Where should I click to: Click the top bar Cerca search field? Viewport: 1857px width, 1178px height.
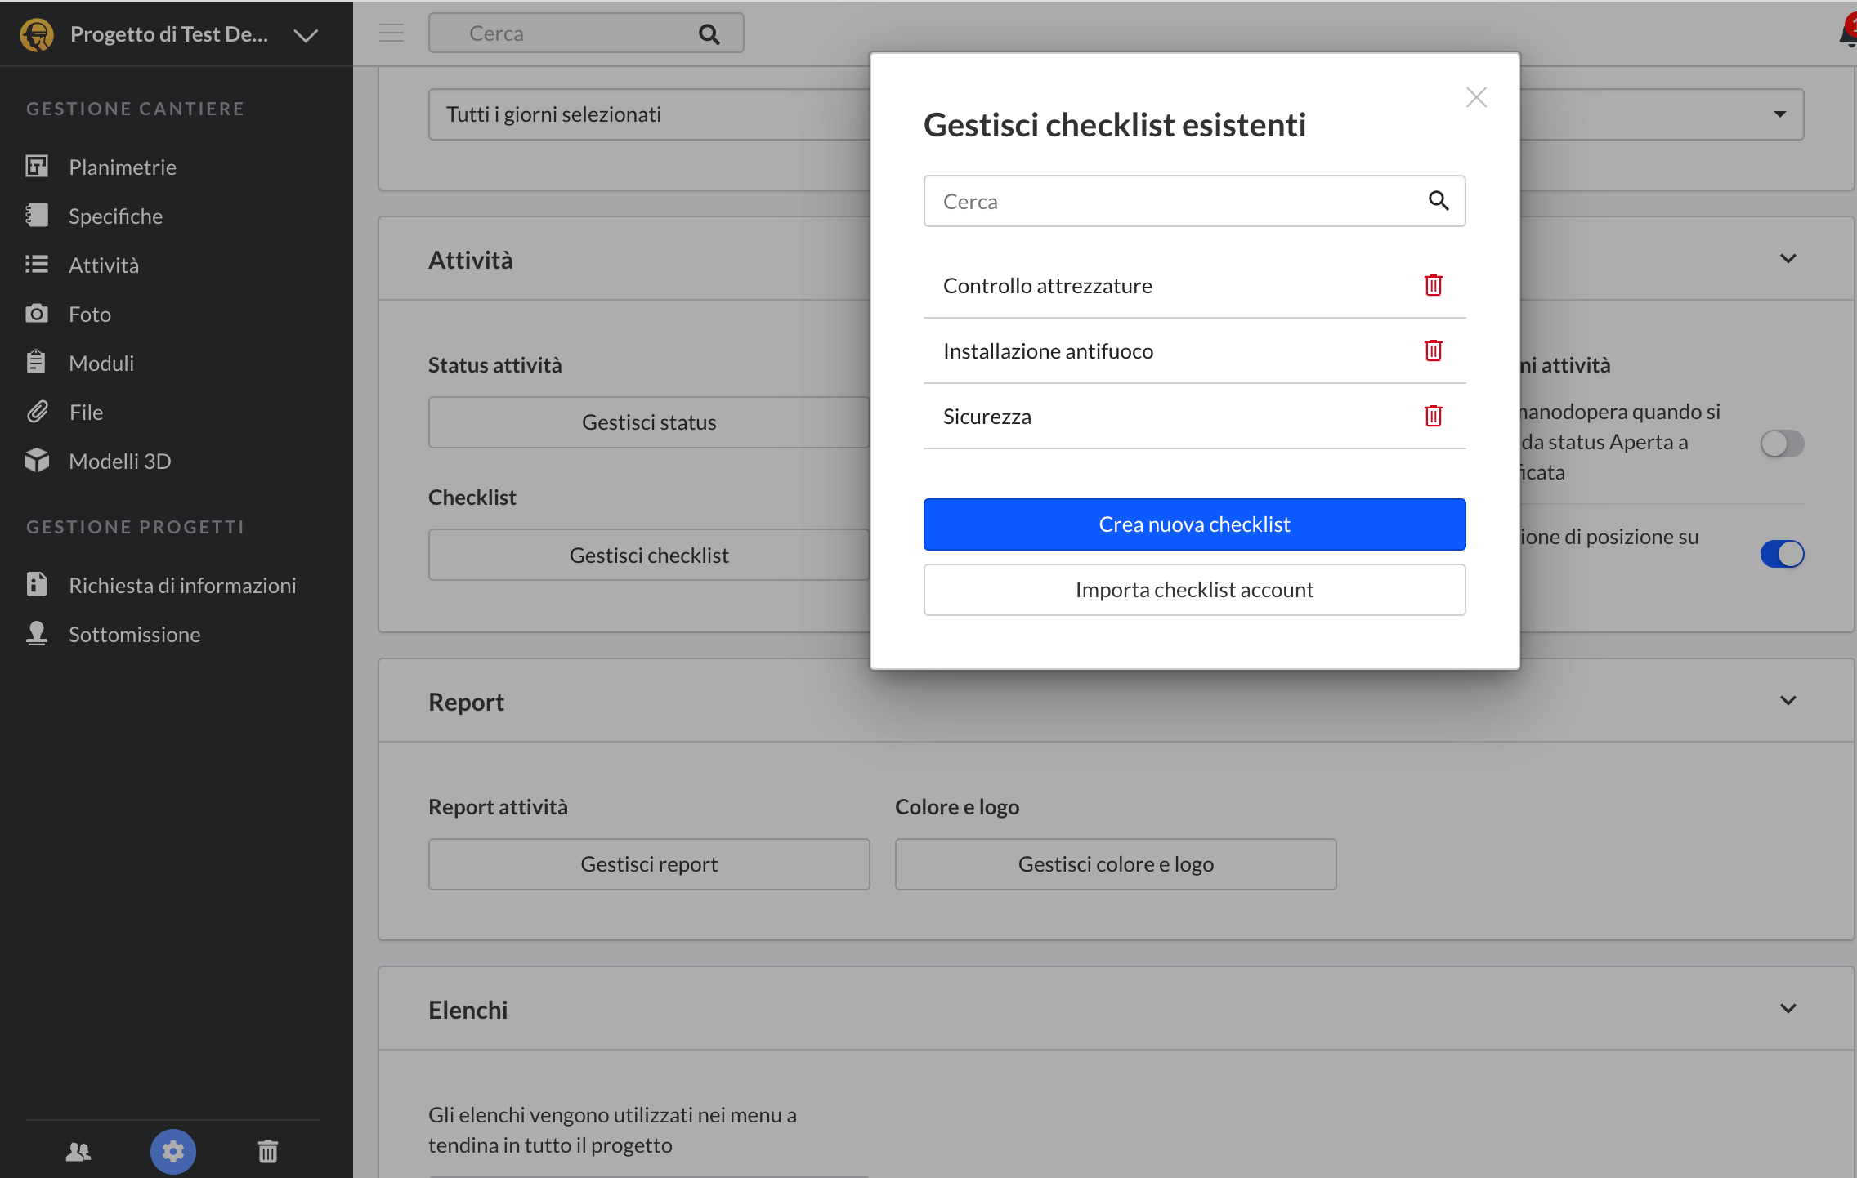586,33
